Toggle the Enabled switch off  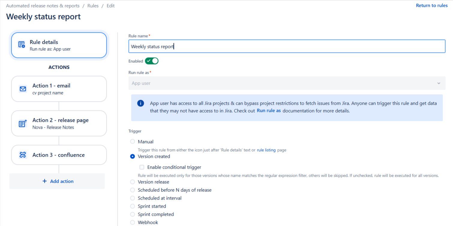tap(151, 61)
